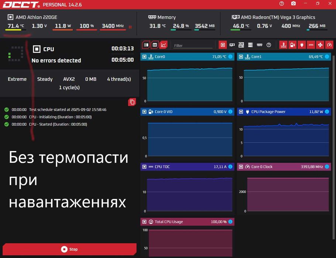
Task: Click the 4 thread(s) setting
Action: pos(119,79)
